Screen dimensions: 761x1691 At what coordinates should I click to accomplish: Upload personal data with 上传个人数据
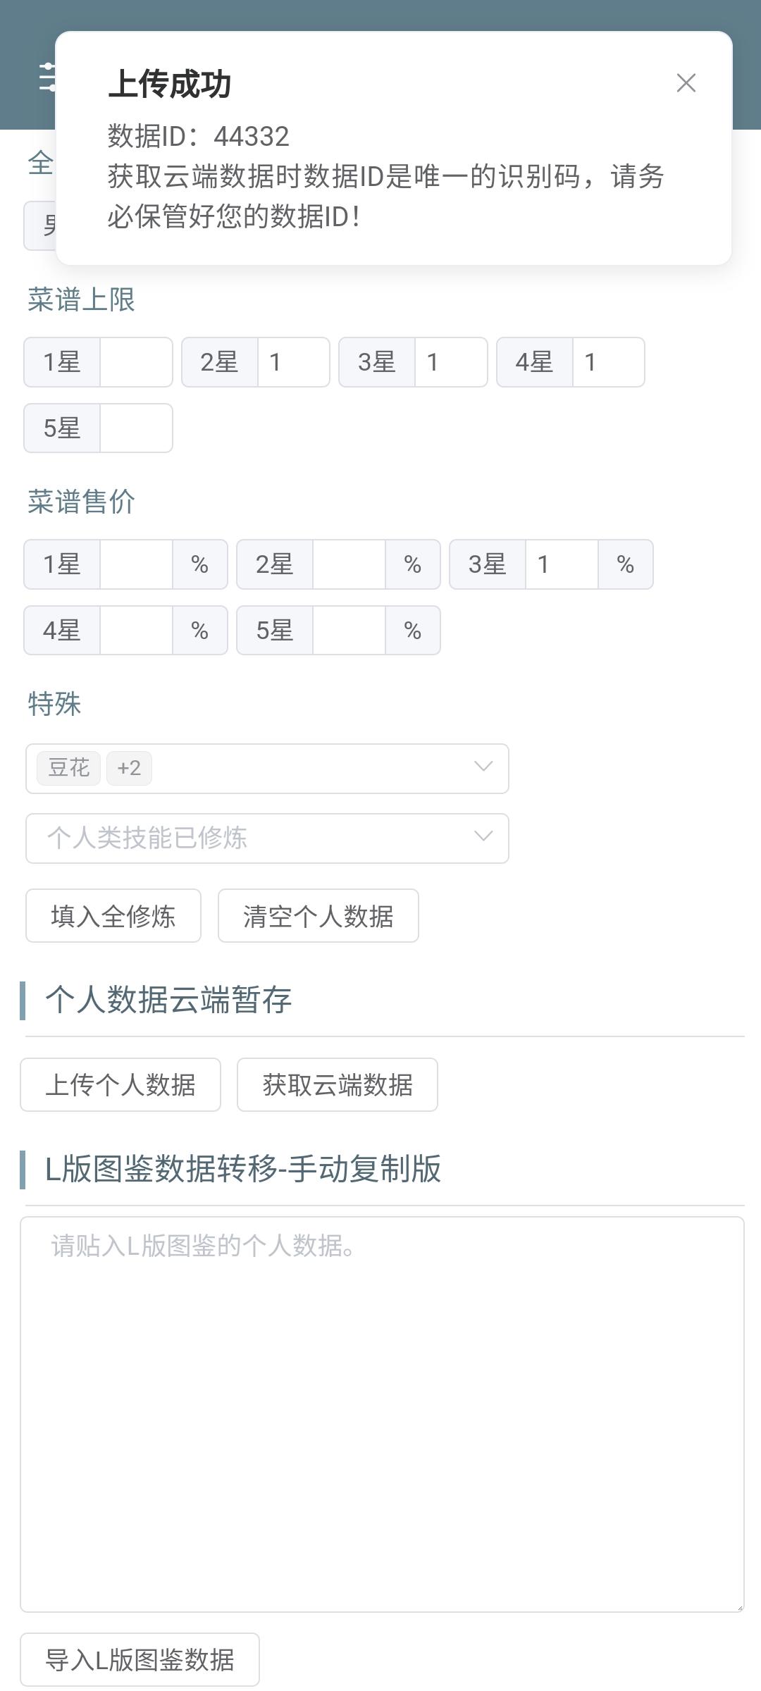tap(120, 1085)
